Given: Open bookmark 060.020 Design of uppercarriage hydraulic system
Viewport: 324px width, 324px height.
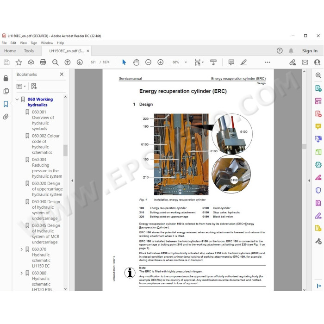Looking at the screenshot, I should click(x=47, y=189).
